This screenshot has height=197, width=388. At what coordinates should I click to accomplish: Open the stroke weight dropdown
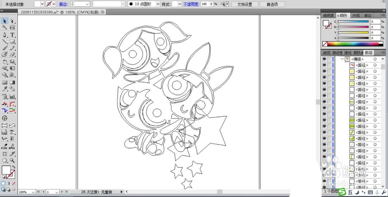click(x=87, y=4)
